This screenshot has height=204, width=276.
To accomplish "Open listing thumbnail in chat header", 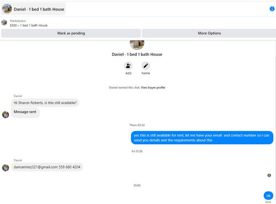I will (7, 9).
